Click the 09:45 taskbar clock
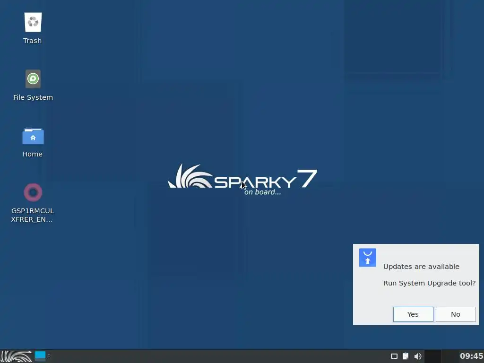The image size is (484, 363). [x=471, y=356]
